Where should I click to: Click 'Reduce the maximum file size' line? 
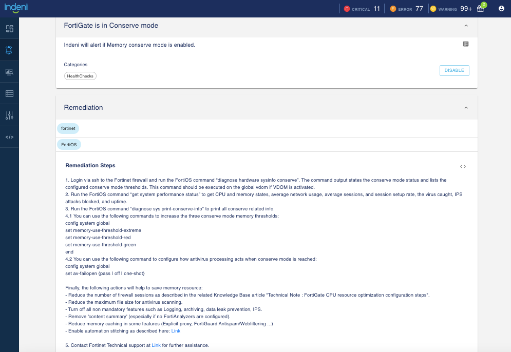click(x=124, y=302)
